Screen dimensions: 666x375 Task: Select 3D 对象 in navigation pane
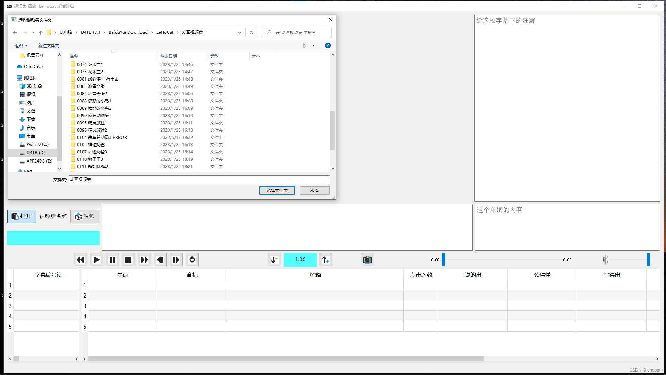click(x=34, y=86)
